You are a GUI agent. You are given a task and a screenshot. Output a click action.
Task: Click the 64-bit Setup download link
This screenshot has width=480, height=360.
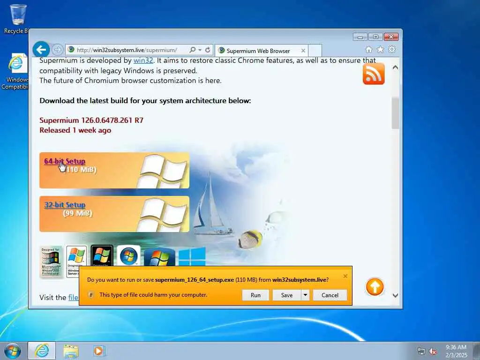tap(65, 161)
